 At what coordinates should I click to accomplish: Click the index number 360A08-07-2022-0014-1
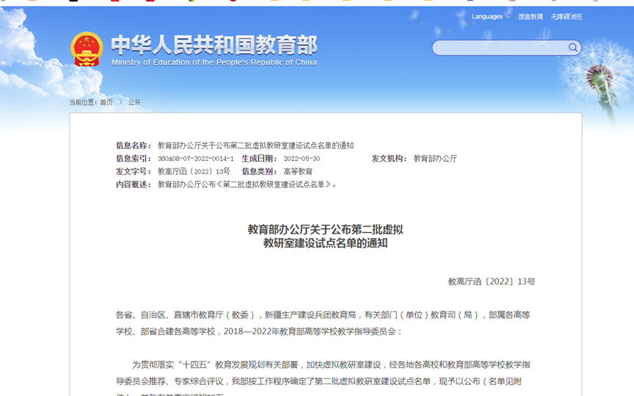click(x=196, y=159)
